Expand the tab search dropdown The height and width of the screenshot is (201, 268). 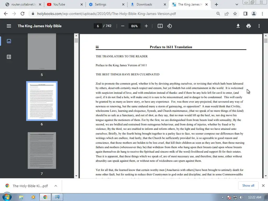237,4
